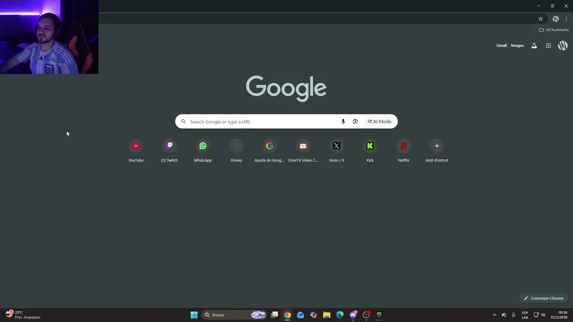
Task: Open Search Labs flask icon
Action: pyautogui.click(x=534, y=46)
